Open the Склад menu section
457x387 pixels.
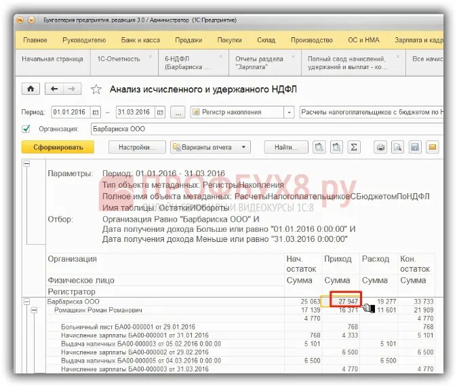(x=266, y=40)
